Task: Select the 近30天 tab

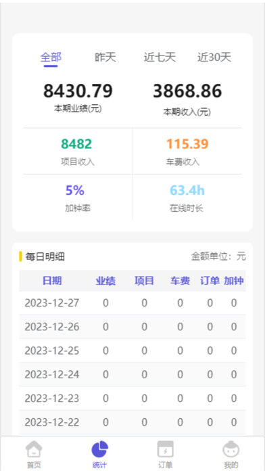Action: pos(214,57)
